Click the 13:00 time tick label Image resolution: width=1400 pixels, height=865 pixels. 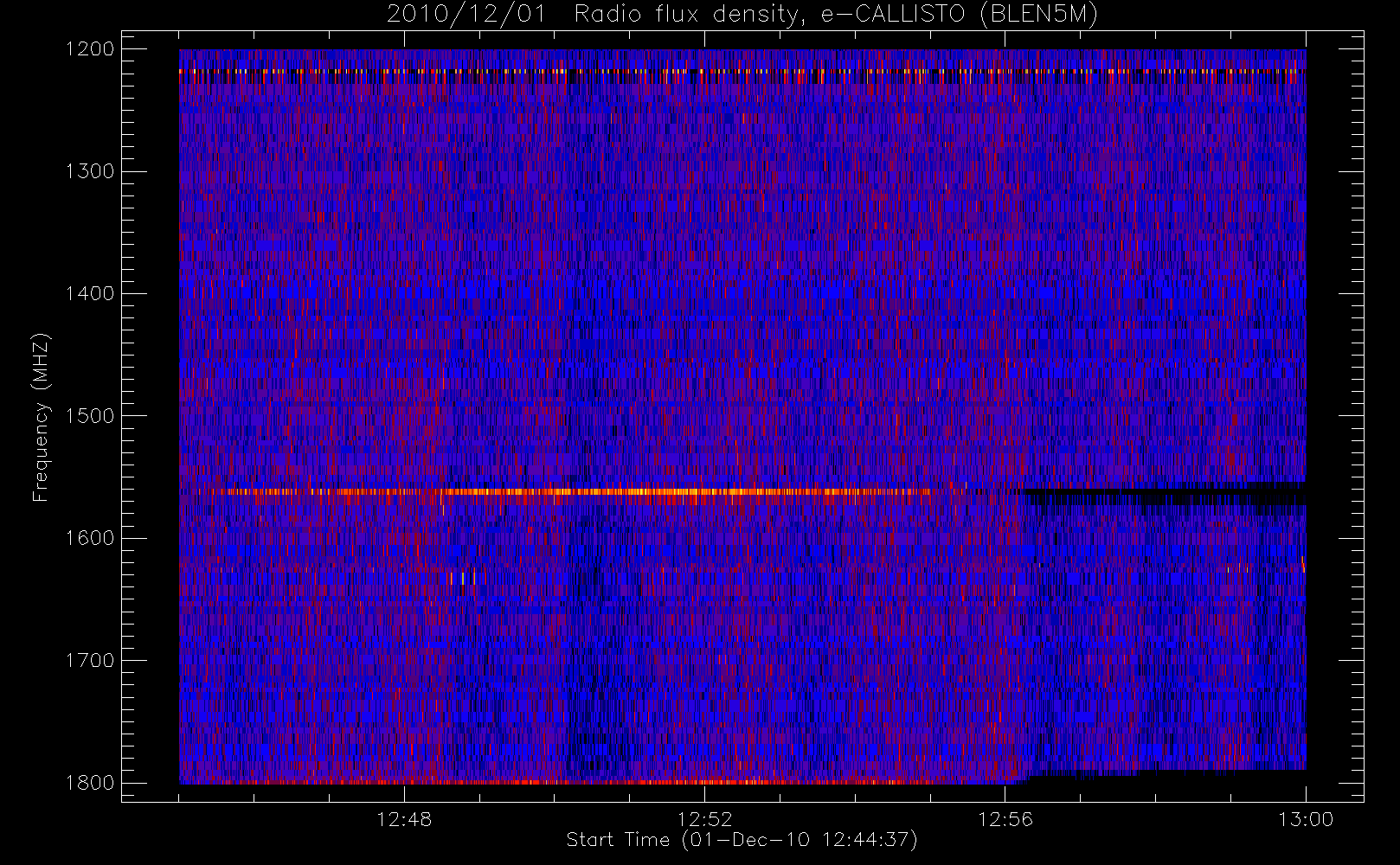point(1306,819)
